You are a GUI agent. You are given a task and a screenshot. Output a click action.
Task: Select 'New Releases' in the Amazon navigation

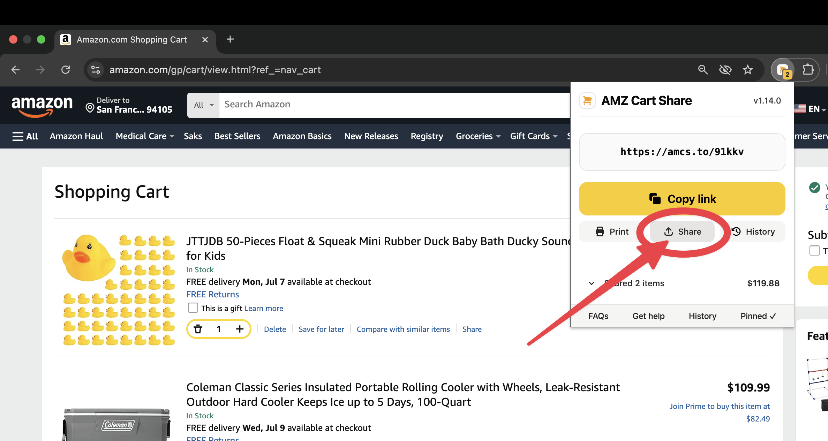pyautogui.click(x=371, y=136)
